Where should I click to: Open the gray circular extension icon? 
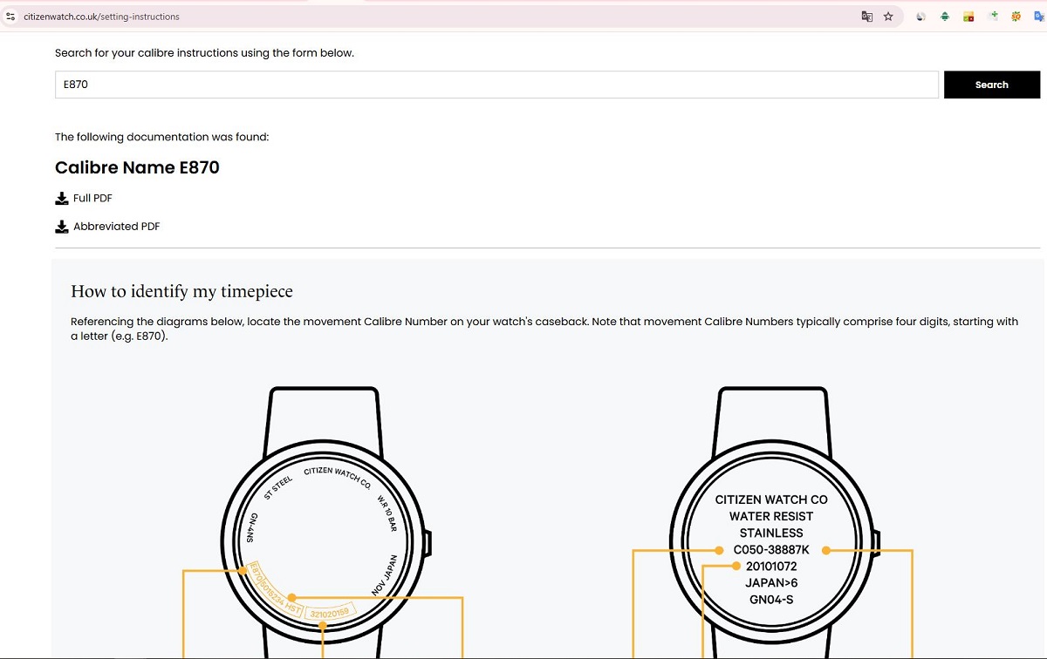click(x=920, y=17)
